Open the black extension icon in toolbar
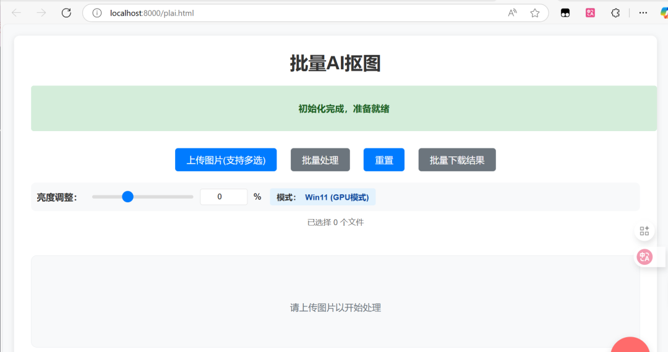This screenshot has height=352, width=668. point(565,13)
